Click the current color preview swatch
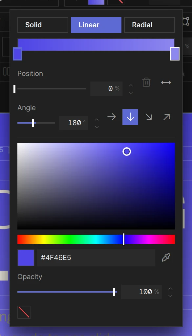192x336 pixels. click(x=26, y=257)
